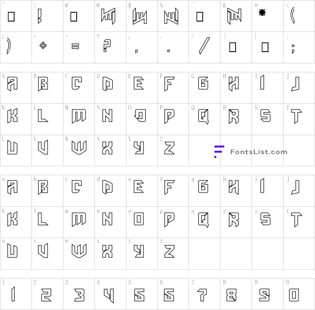
Task: Select the equals sign glyph
Action: 74,46
